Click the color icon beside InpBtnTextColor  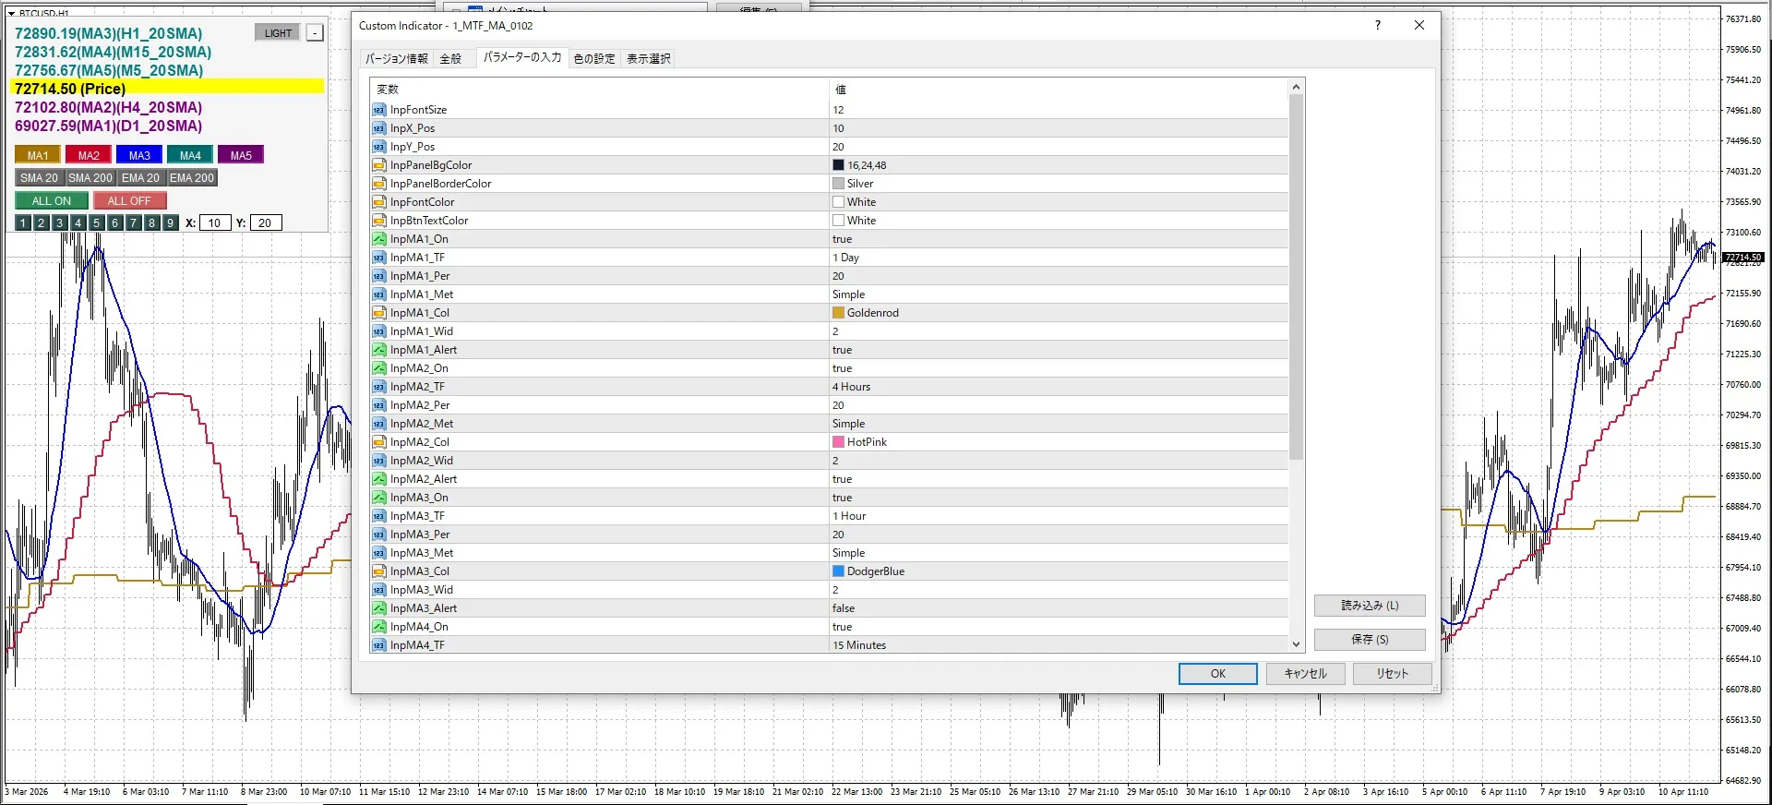378,221
